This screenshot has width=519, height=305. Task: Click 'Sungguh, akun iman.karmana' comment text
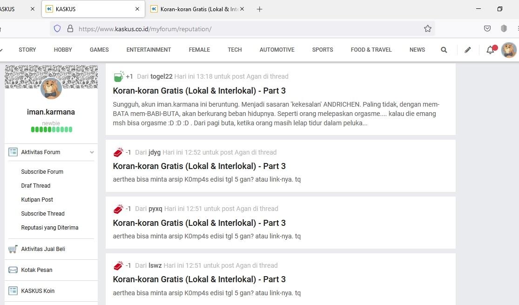pos(276,114)
